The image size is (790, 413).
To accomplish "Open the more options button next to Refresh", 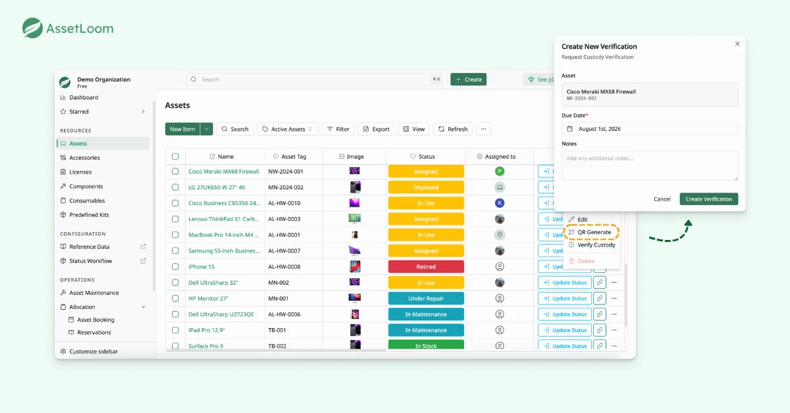I will pos(483,129).
